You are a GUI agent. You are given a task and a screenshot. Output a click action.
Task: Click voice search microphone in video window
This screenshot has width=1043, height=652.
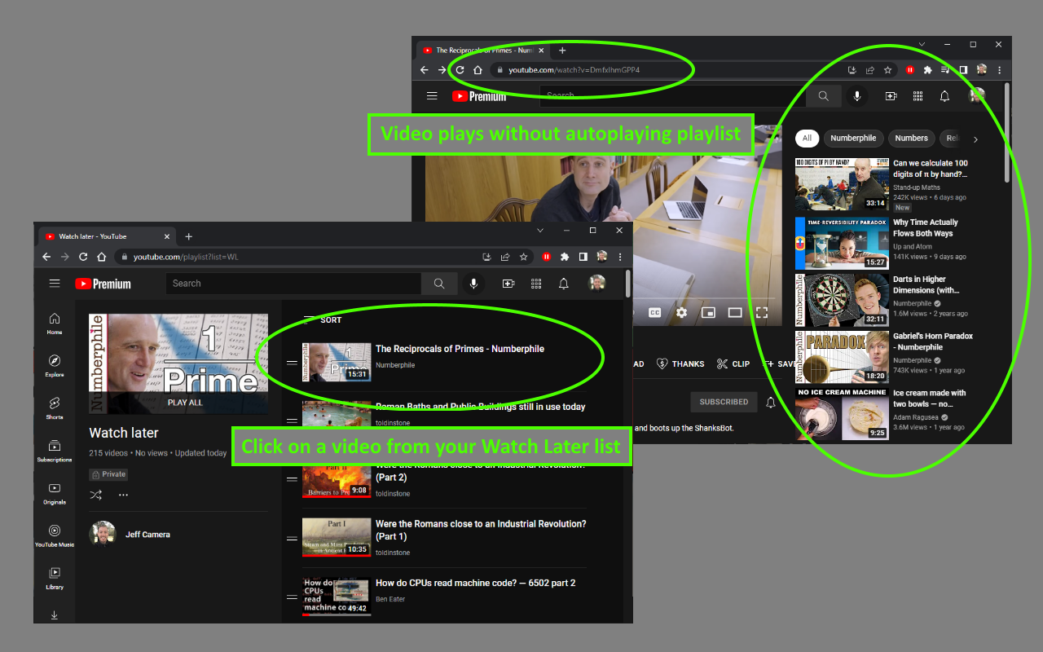[856, 96]
